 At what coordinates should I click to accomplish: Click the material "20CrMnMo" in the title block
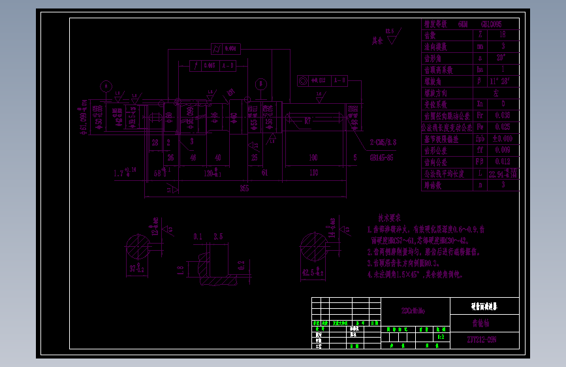[x=413, y=311]
